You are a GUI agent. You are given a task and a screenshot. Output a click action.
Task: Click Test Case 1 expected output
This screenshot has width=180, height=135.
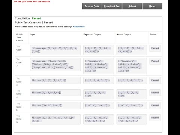pos(99,50)
